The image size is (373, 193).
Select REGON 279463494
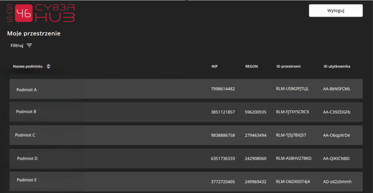point(256,136)
